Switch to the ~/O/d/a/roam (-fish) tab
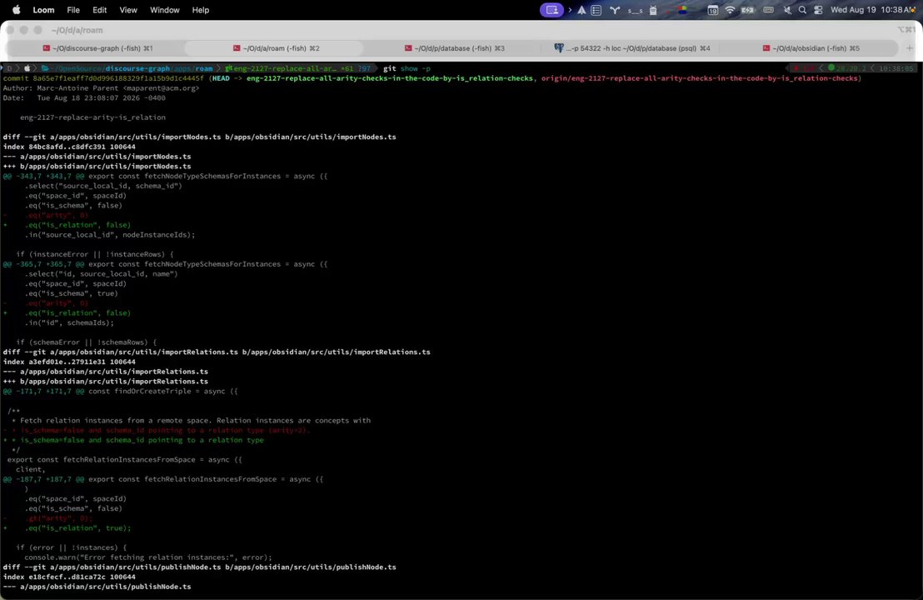This screenshot has width=923, height=600. tap(276, 48)
